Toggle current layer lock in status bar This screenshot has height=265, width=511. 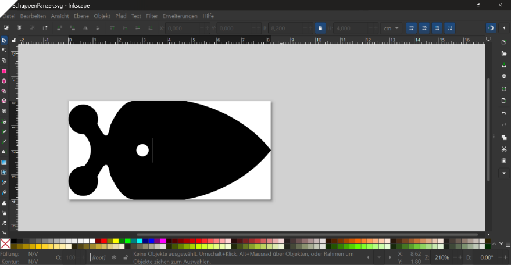125,257
